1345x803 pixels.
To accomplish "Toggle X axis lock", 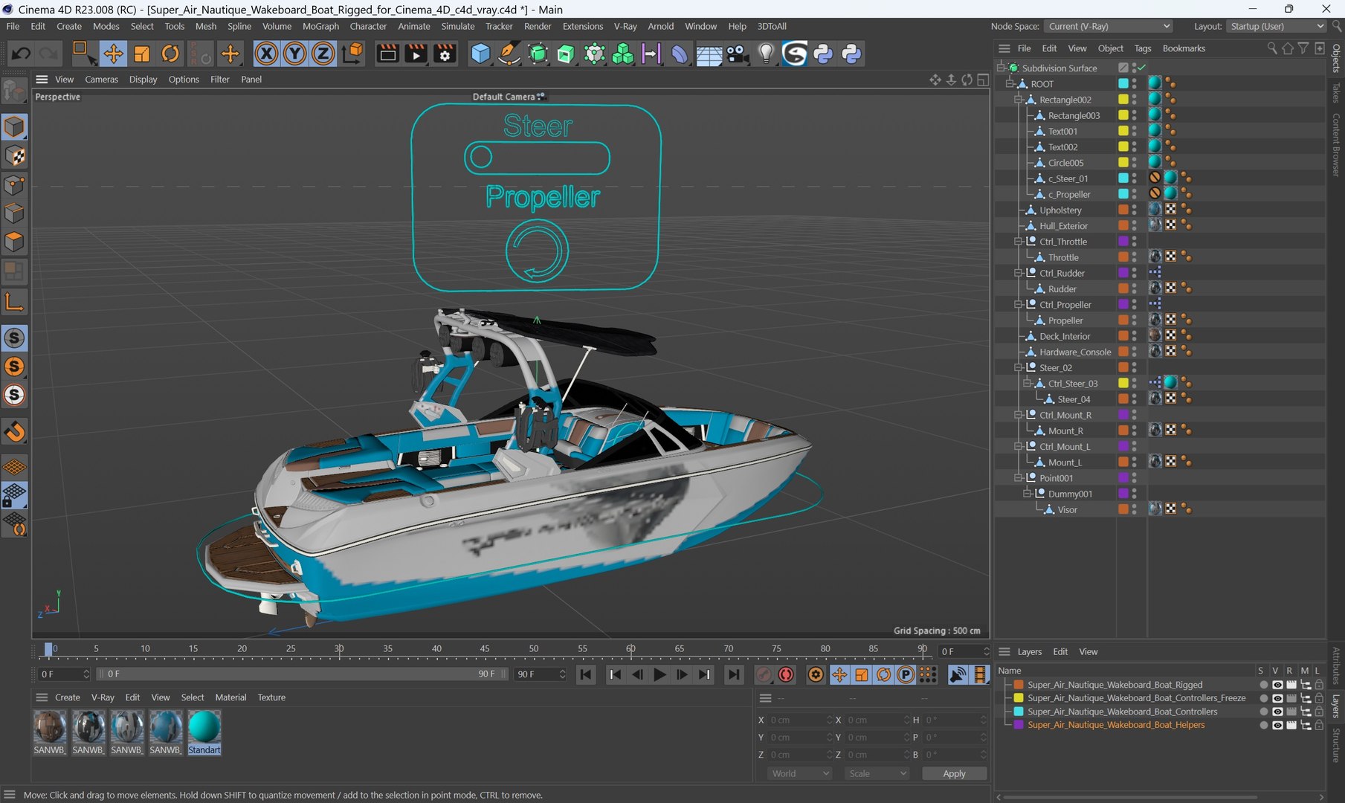I will [x=266, y=54].
